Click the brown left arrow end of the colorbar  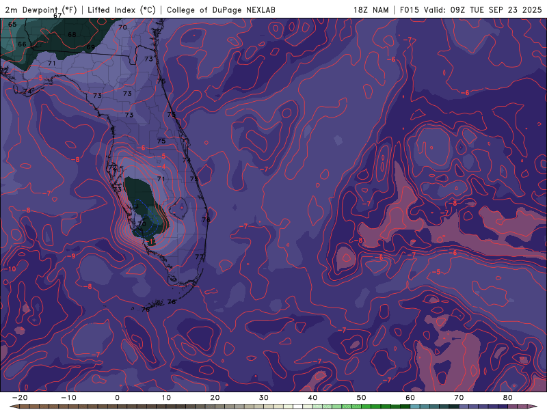[x=14, y=407]
